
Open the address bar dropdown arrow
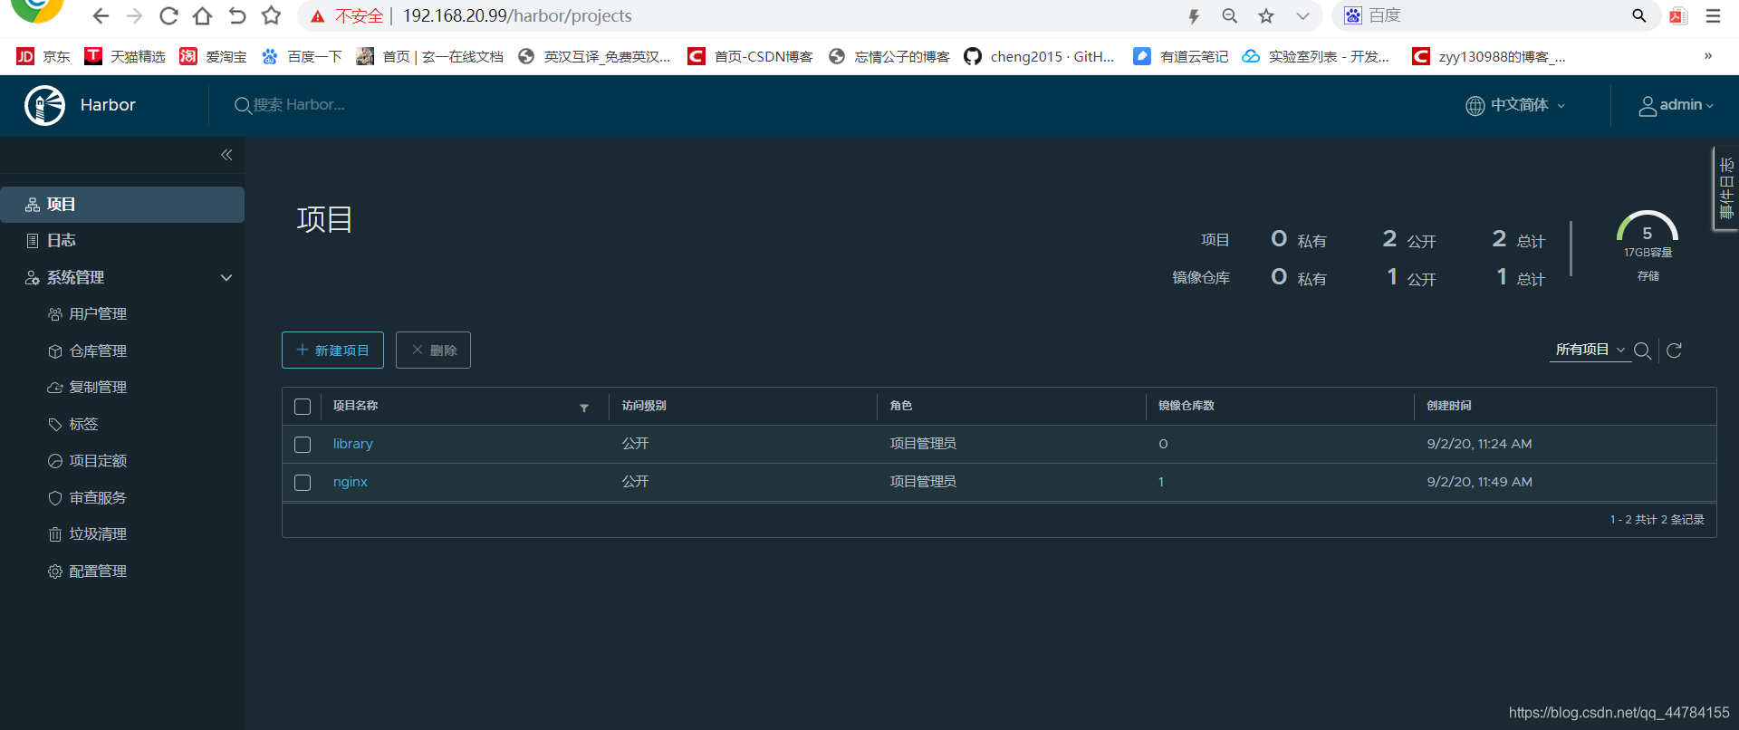pyautogui.click(x=1302, y=16)
